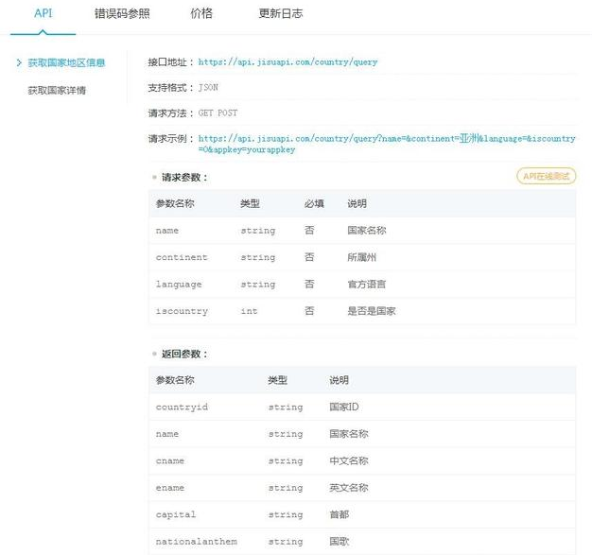Click the 国歌 description cell
This screenshot has width=592, height=555.
[x=340, y=541]
